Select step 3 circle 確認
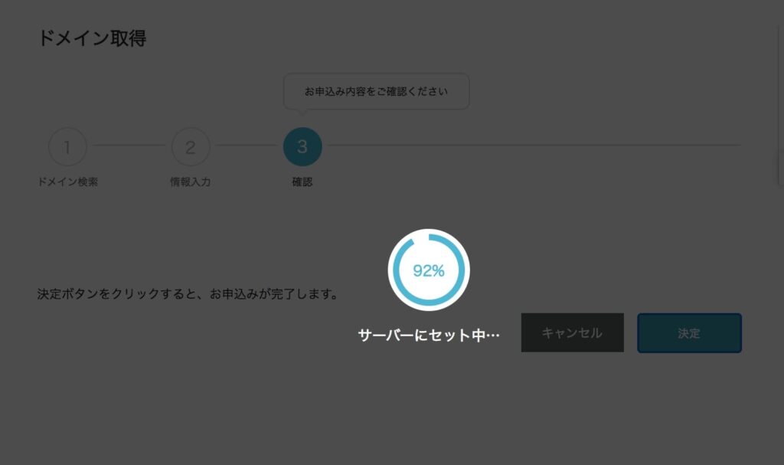This screenshot has height=465, width=784. tap(302, 146)
